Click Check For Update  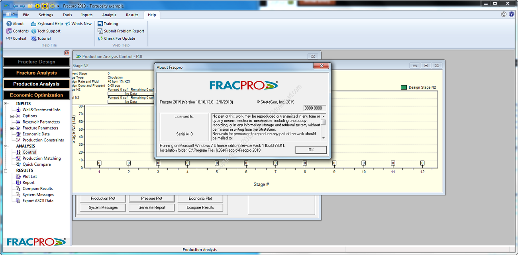[117, 39]
